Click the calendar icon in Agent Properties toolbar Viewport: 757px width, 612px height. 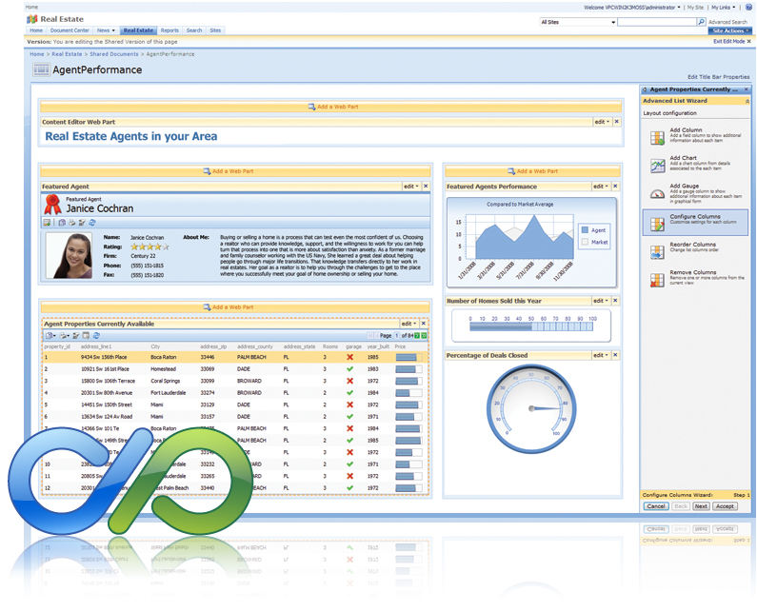tap(86, 335)
